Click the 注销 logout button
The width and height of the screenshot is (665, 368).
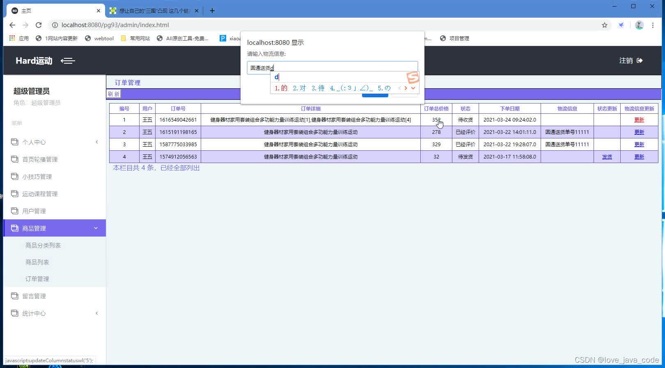[631, 60]
